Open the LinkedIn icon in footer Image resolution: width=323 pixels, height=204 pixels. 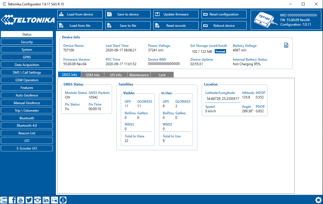pos(46,200)
